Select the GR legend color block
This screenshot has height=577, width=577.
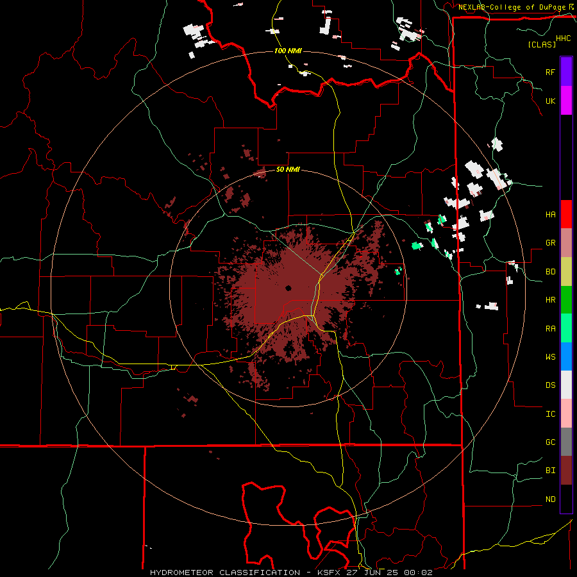[x=566, y=243]
